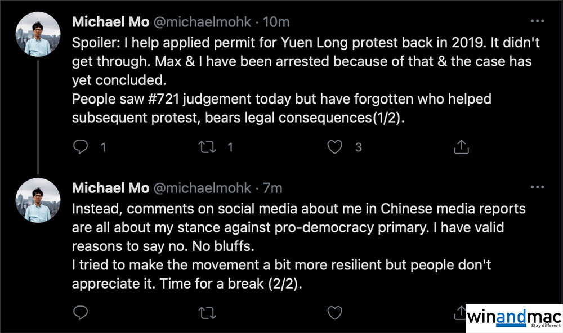Like the tweet with 3 likes
563x333 pixels.
pyautogui.click(x=335, y=147)
